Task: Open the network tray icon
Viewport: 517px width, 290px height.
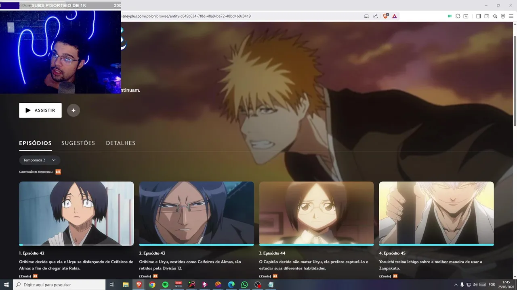Action: [469, 285]
